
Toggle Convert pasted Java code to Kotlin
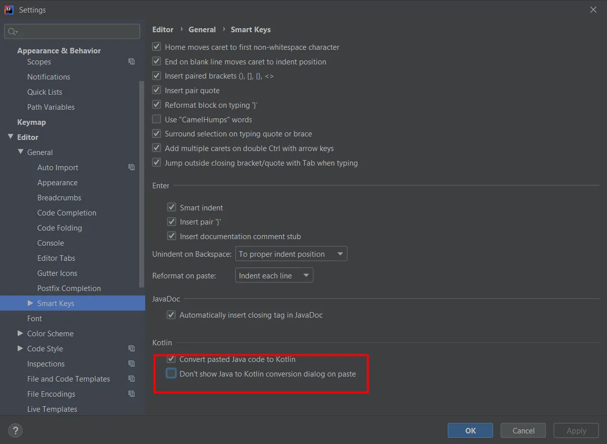pos(171,359)
